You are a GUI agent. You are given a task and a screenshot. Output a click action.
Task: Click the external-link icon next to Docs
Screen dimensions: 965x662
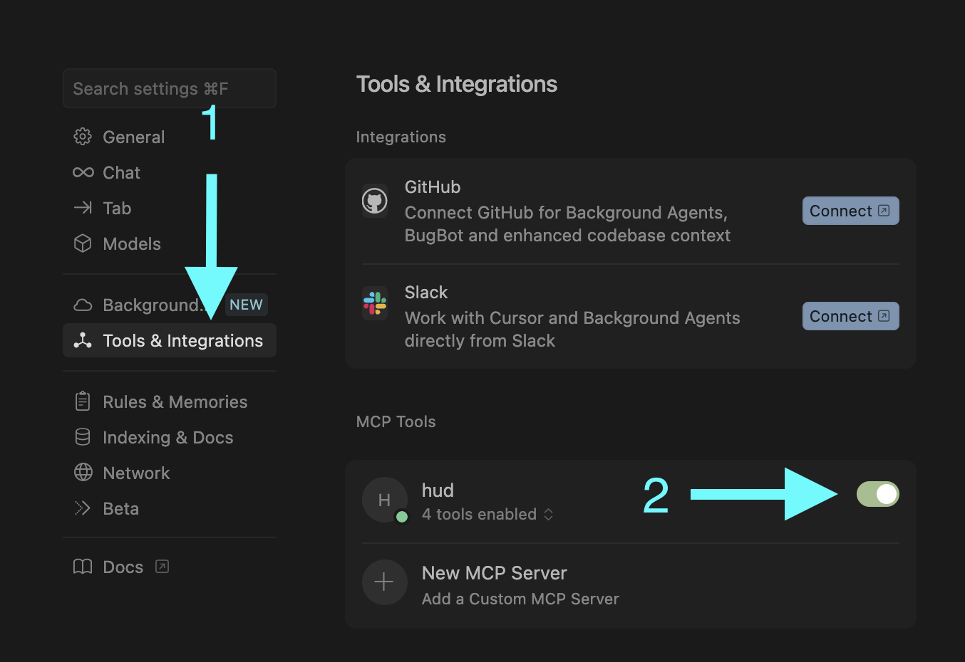click(162, 567)
